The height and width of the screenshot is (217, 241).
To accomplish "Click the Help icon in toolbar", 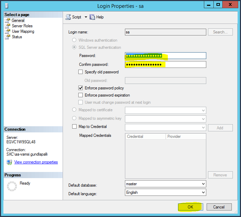I will coord(92,17).
